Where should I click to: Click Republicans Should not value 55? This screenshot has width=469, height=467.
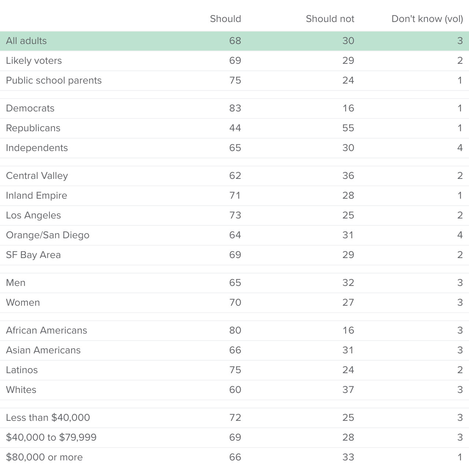tap(348, 128)
